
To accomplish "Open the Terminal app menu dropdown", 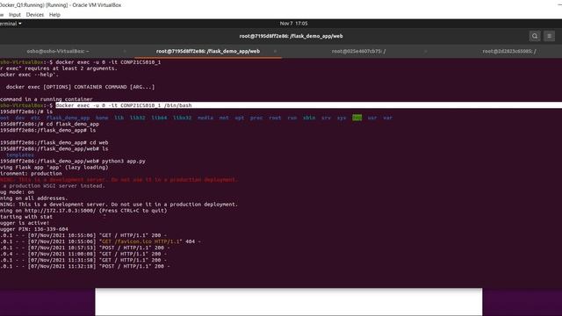I will click(10, 24).
